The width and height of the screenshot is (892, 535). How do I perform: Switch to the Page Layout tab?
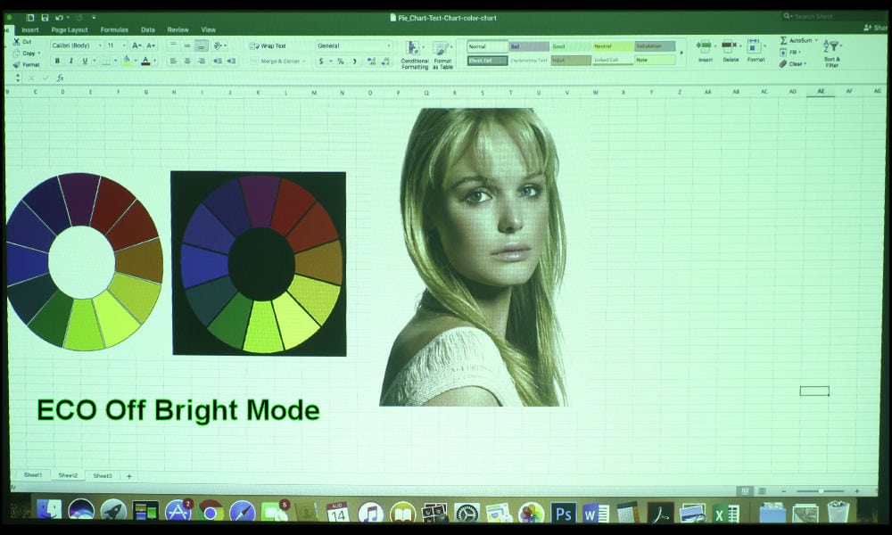pos(70,29)
